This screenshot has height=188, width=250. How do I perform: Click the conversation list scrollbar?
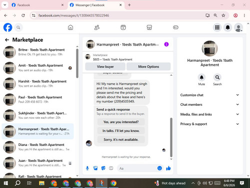tap(77, 64)
